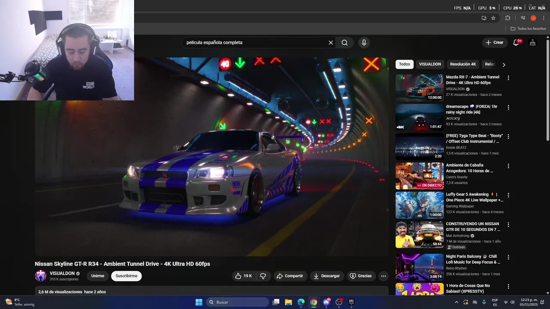
Task: Open YouTube notifications bell
Action: tap(516, 42)
